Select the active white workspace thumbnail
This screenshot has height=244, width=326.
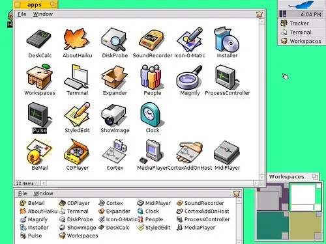[x=306, y=197]
